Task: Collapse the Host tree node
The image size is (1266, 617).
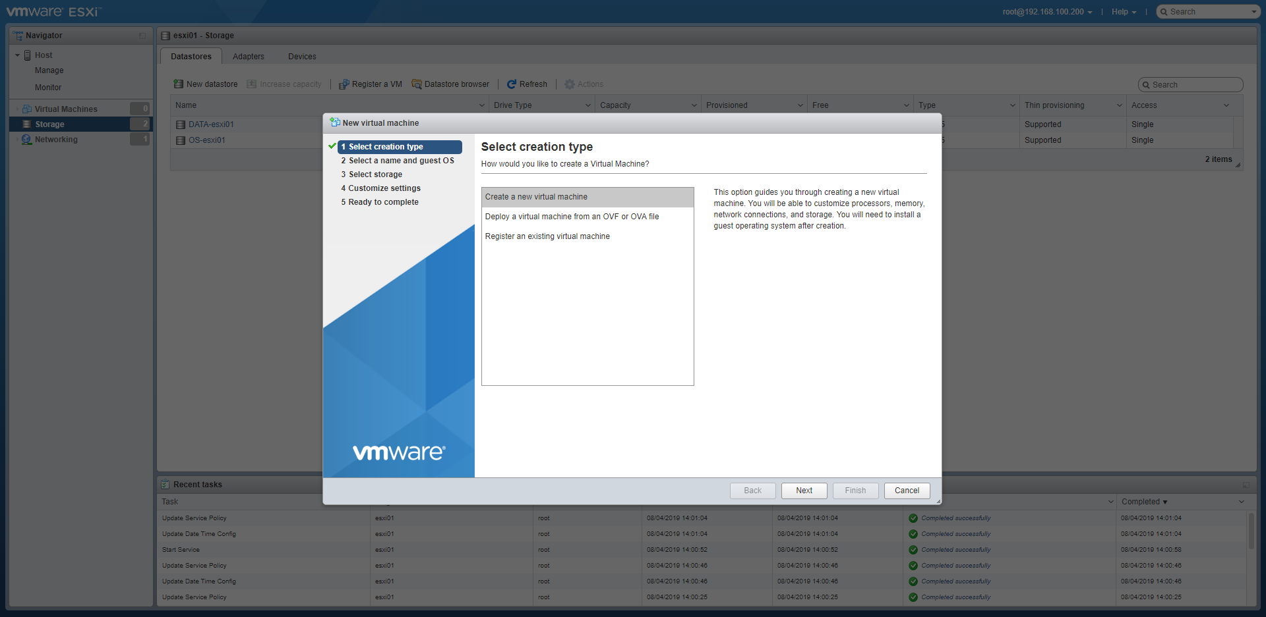Action: [18, 55]
